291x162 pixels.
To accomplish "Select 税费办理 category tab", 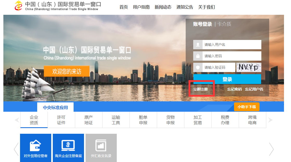I will [225, 120].
